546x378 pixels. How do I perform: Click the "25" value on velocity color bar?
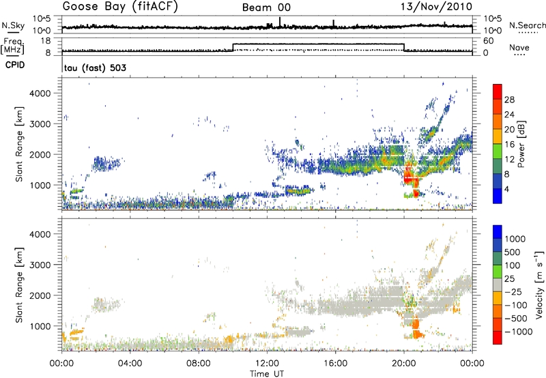click(509, 279)
